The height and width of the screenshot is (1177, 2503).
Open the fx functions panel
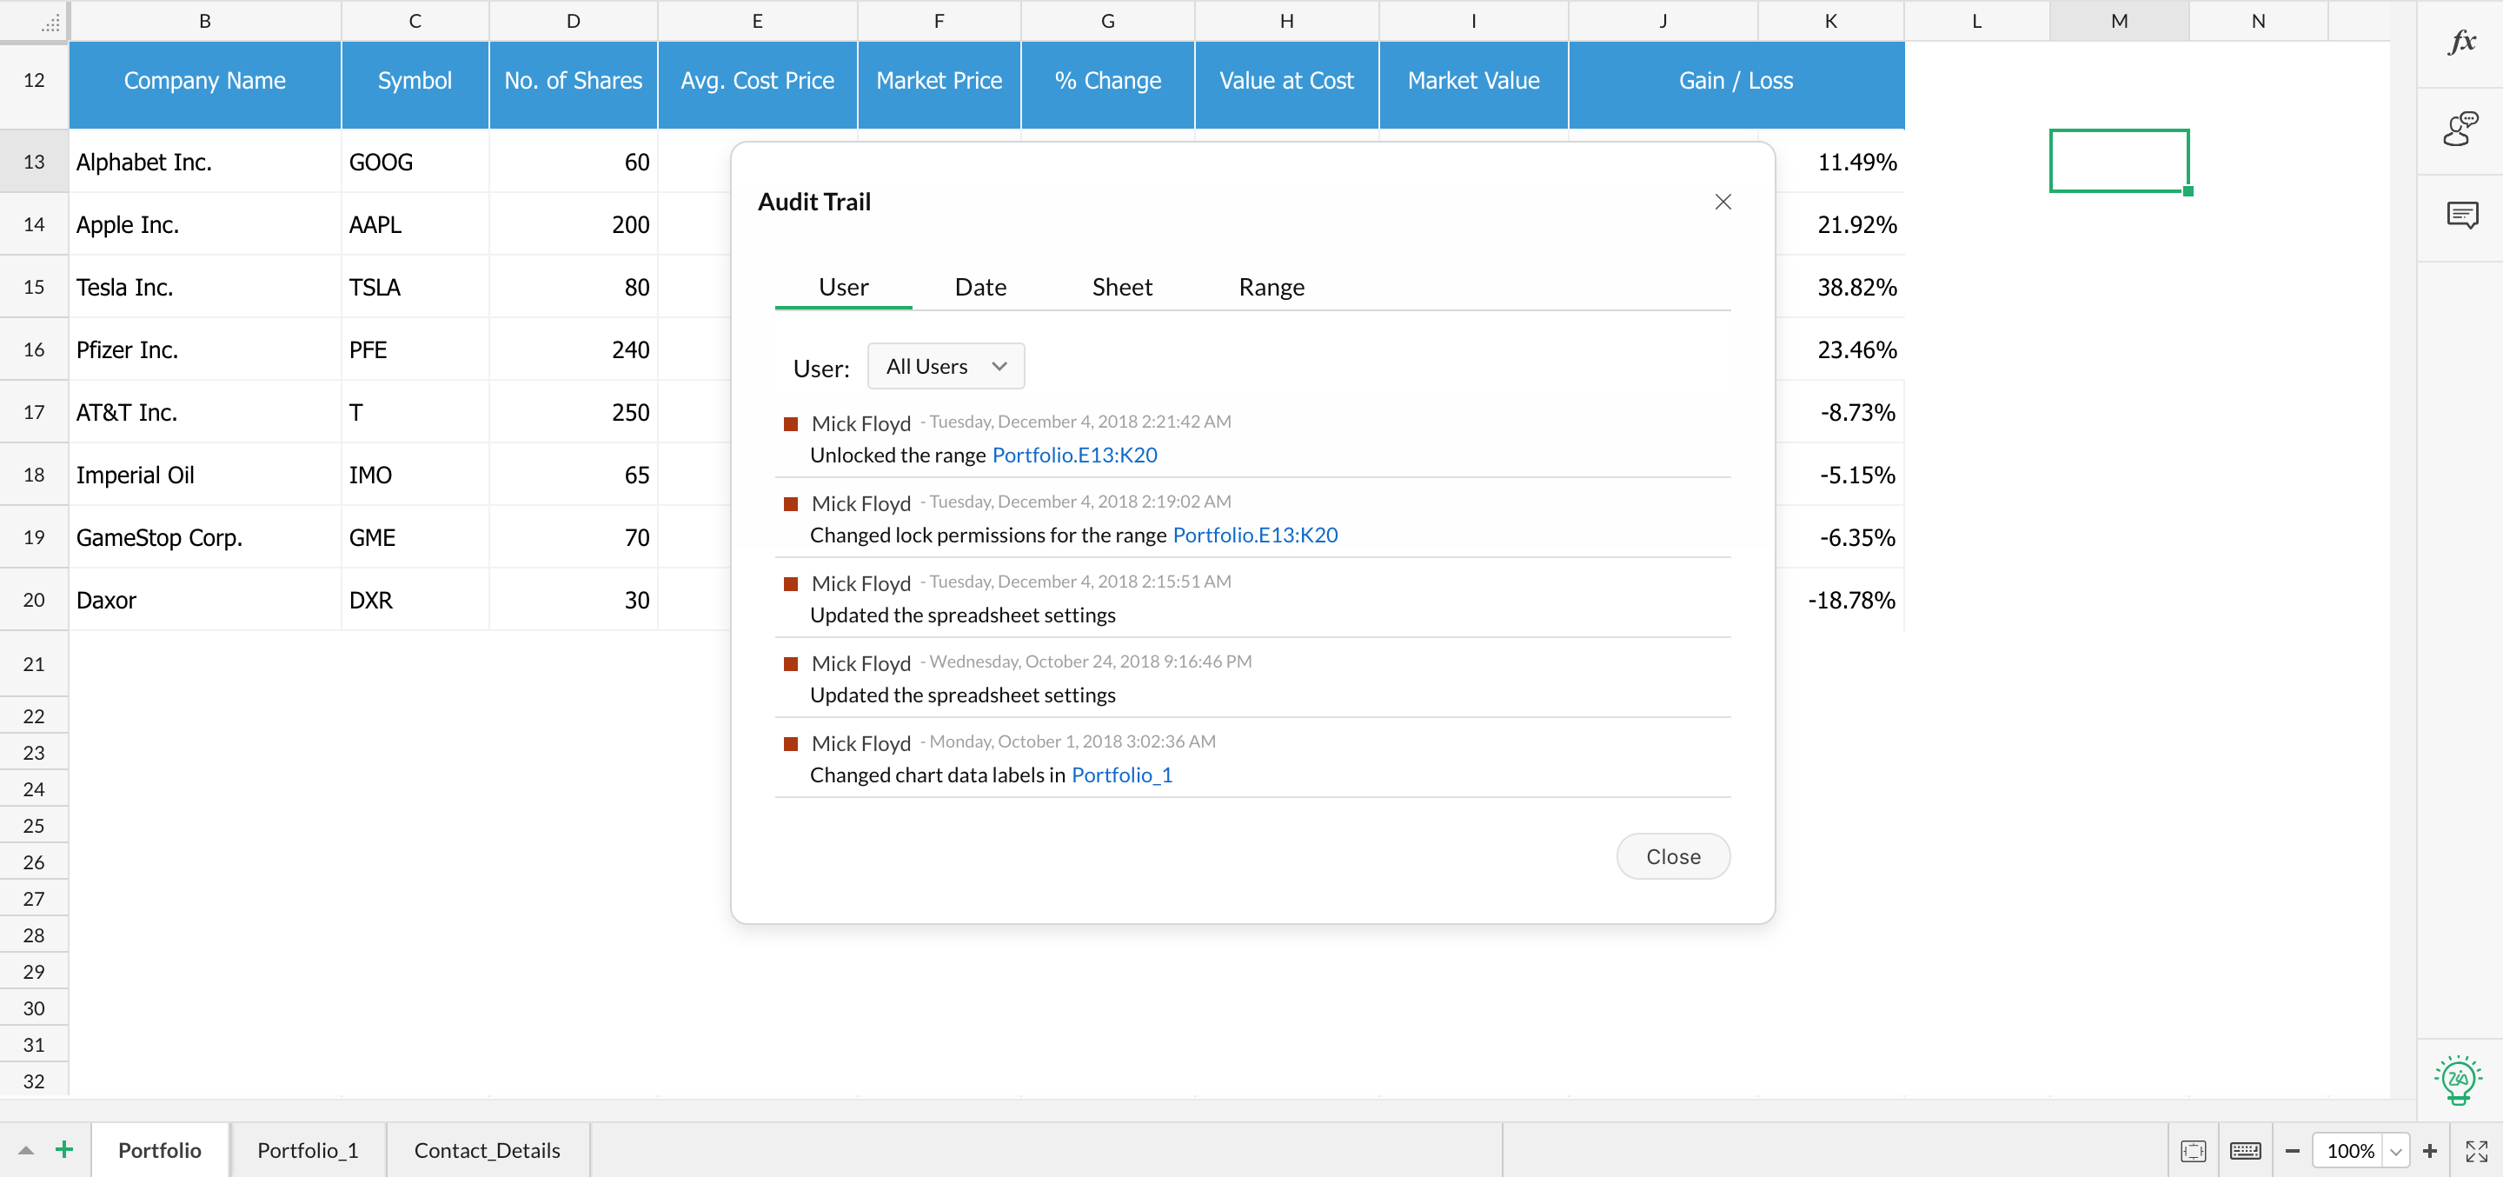(x=2461, y=43)
